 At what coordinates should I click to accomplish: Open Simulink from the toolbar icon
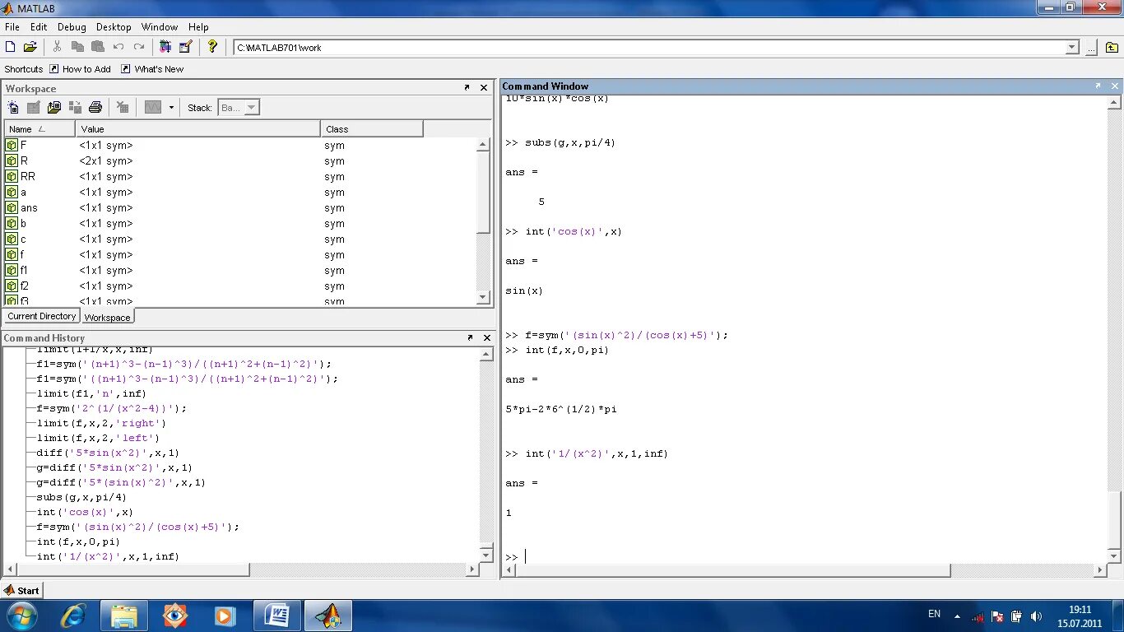pyautogui.click(x=165, y=47)
